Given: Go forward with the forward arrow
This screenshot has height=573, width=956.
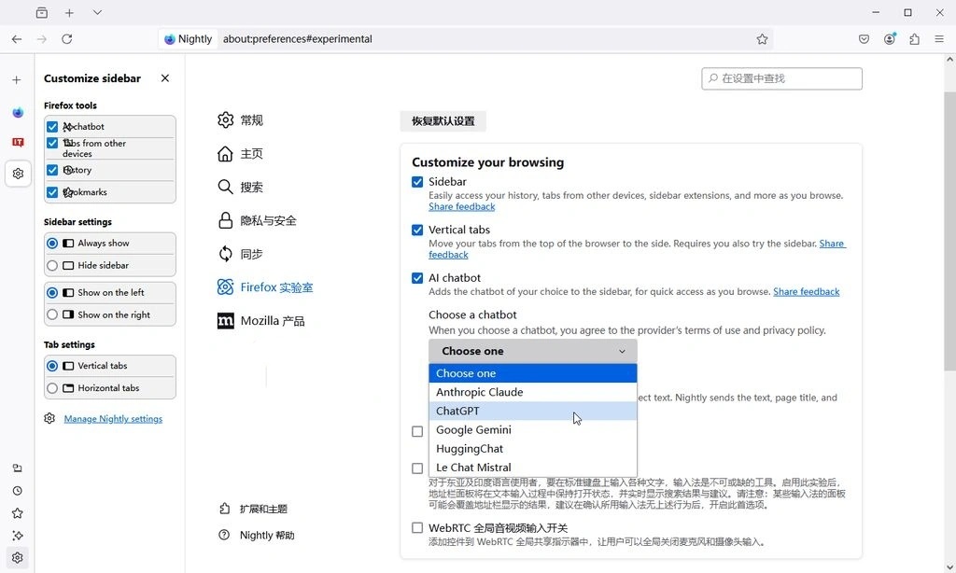Looking at the screenshot, I should (x=41, y=39).
